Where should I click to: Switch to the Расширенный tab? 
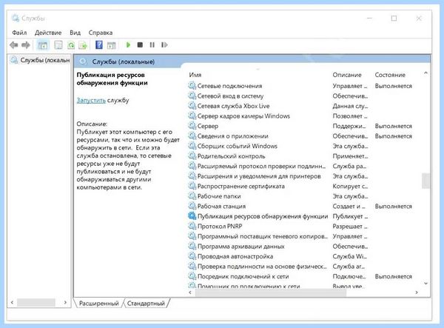[99, 303]
